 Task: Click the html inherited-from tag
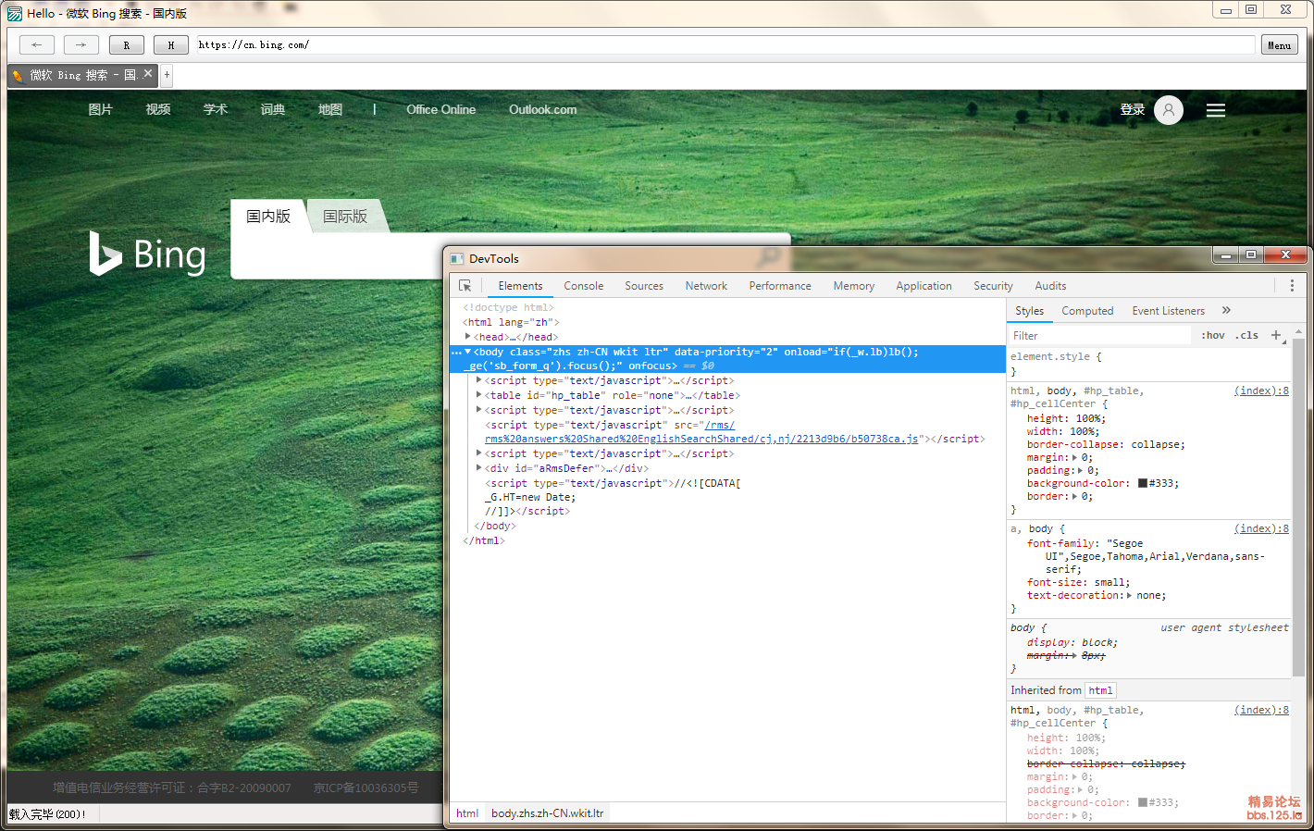coord(1100,690)
